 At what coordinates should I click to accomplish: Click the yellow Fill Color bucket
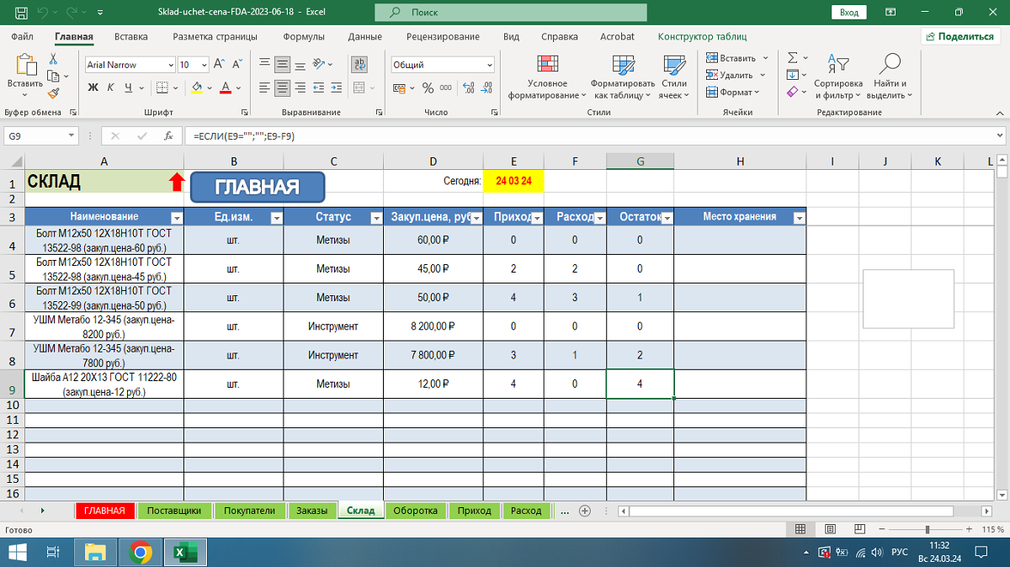[x=196, y=87]
